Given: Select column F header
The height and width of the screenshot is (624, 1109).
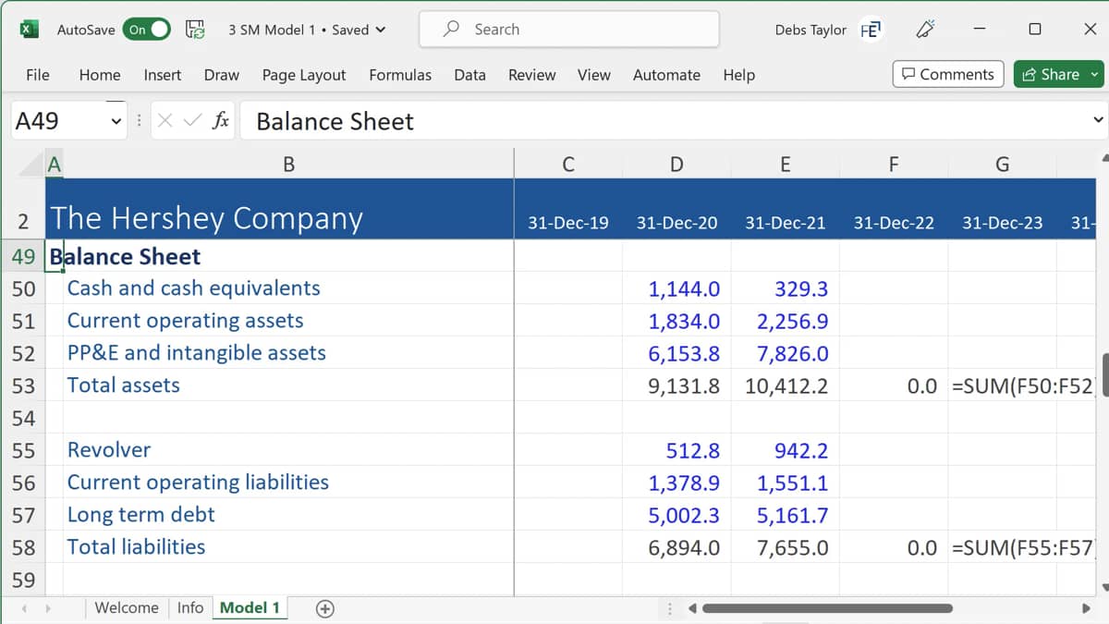Looking at the screenshot, I should 894,165.
